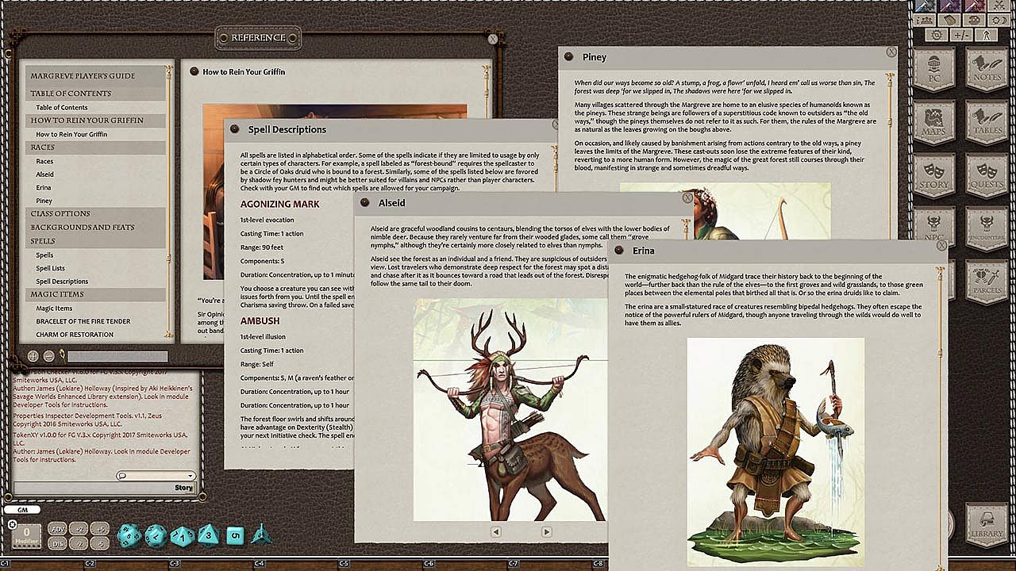Open the Notes sidebar button
The height and width of the screenshot is (571, 1016).
coord(987,69)
